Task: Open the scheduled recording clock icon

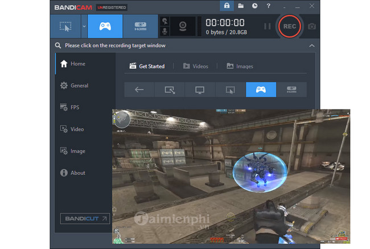Action: 254,6
